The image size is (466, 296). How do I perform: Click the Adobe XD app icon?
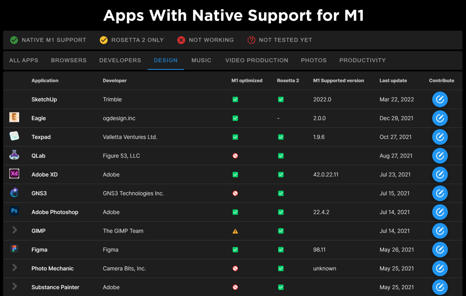pyautogui.click(x=14, y=174)
